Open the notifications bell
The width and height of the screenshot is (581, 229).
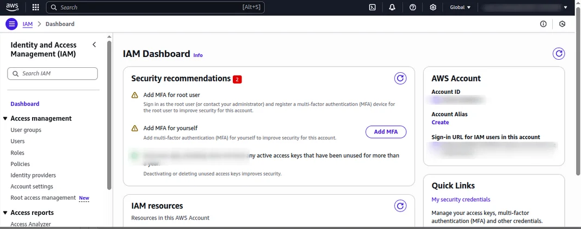pos(392,8)
